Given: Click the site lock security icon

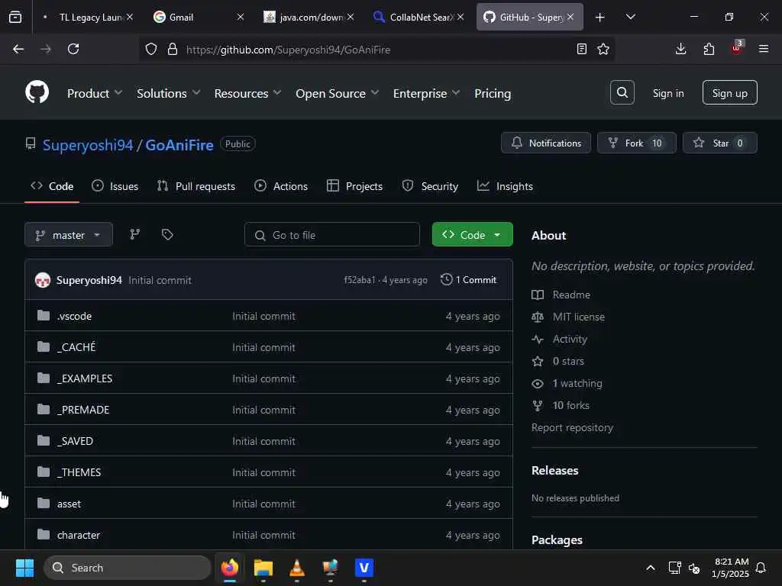Looking at the screenshot, I should tap(173, 49).
